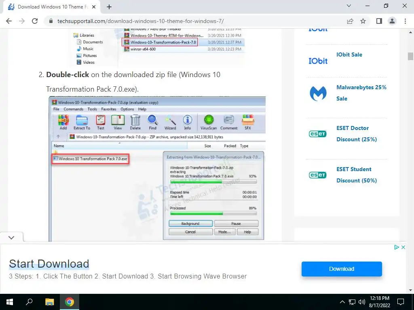Open the taskbar clock showing 12:18 PM
Image resolution: width=414 pixels, height=310 pixels.
[x=379, y=302]
